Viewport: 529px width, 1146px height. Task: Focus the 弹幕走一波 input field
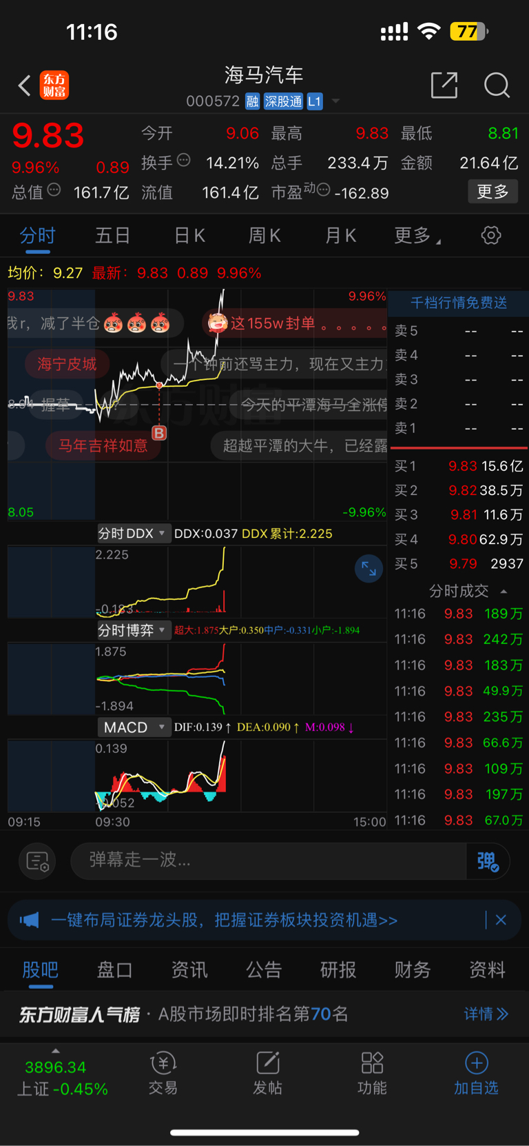(x=269, y=860)
